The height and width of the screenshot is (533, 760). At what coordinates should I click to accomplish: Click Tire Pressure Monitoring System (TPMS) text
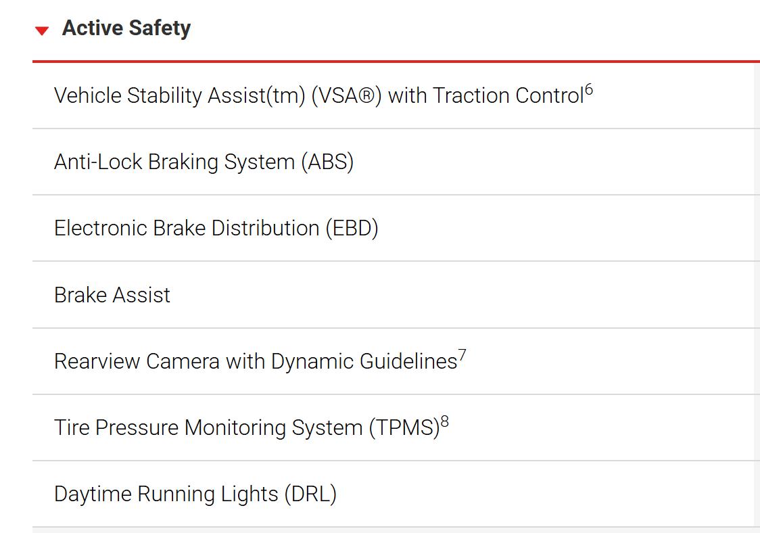(x=247, y=427)
